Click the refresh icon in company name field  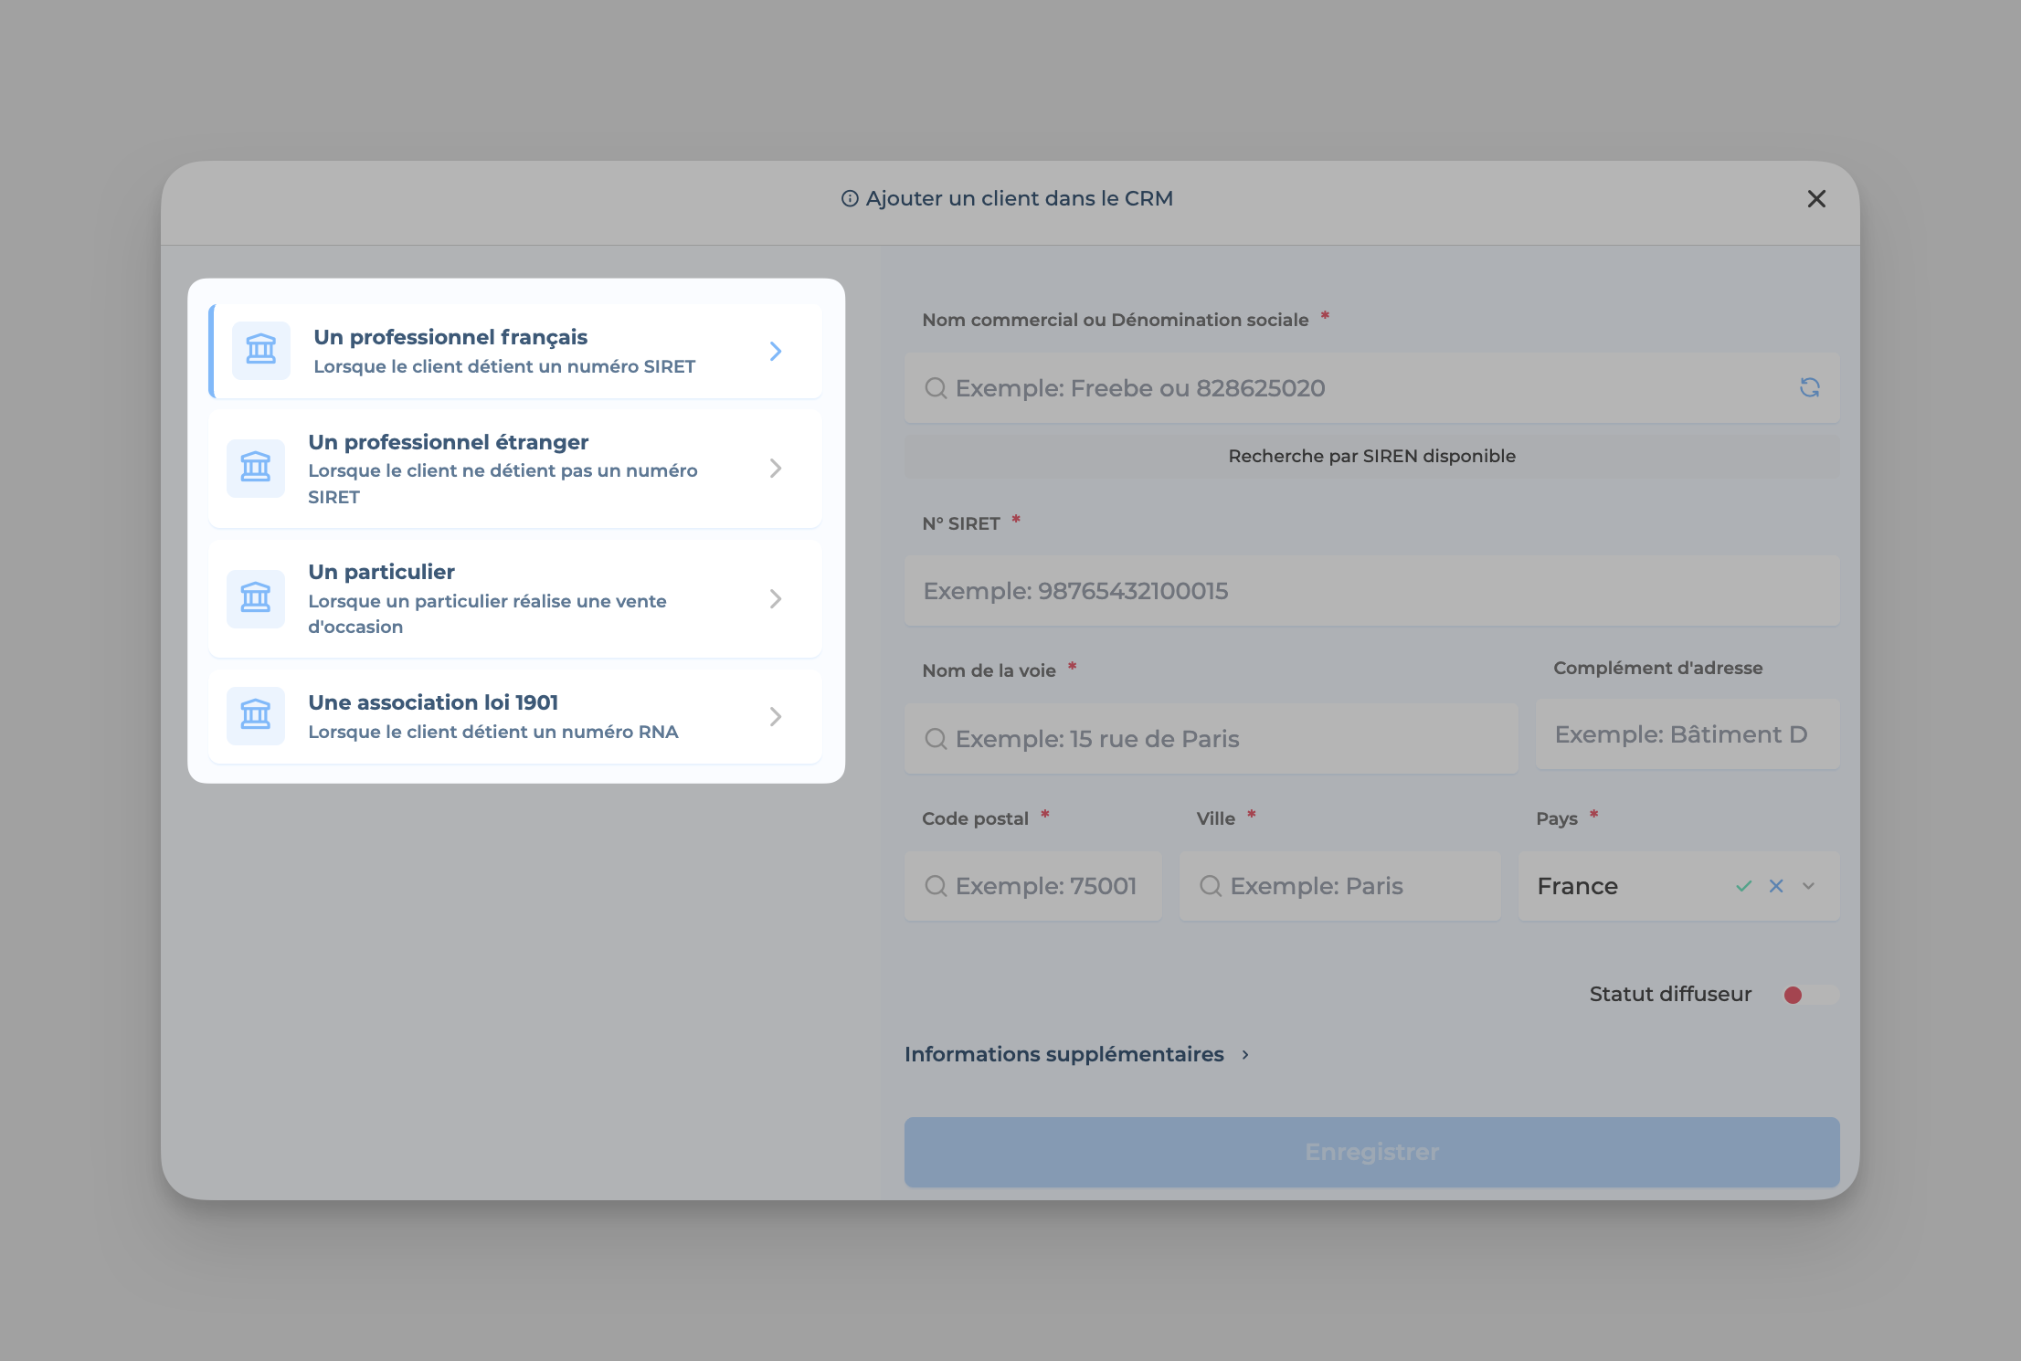[1809, 387]
